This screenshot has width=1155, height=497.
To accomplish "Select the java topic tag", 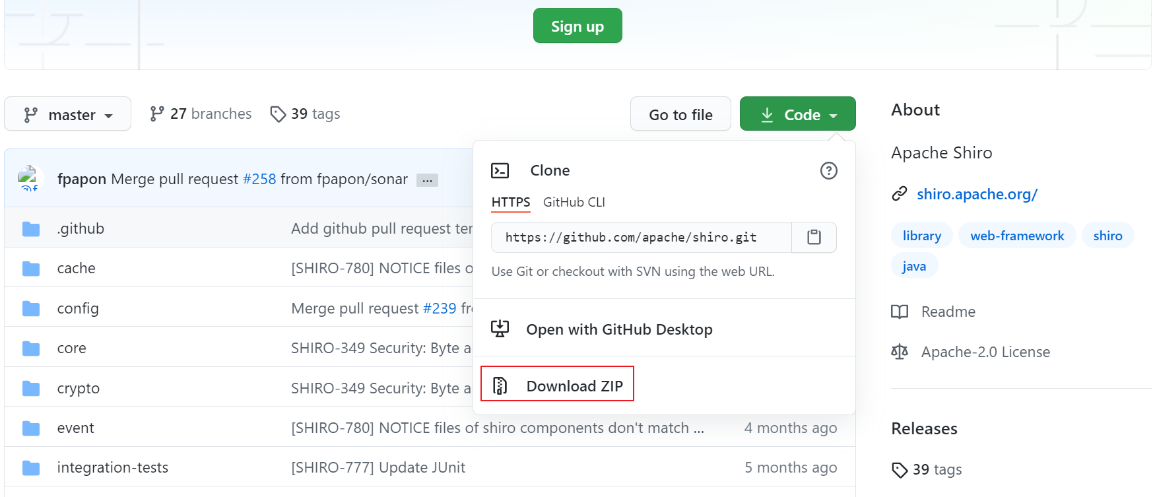I will pos(914,266).
